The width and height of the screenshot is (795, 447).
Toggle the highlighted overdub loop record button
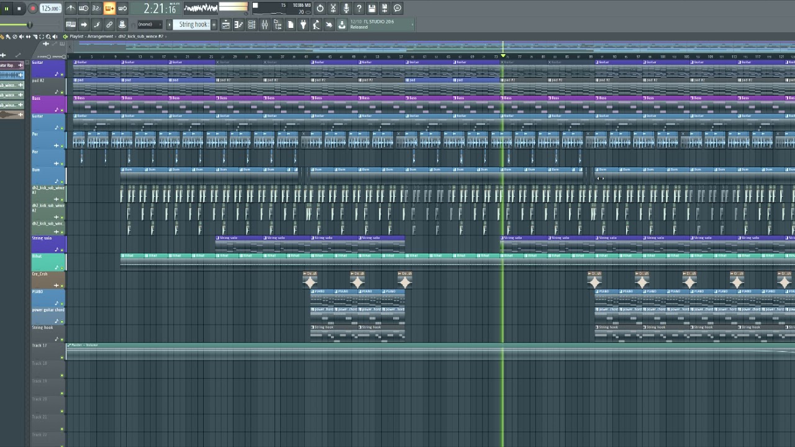(109, 8)
